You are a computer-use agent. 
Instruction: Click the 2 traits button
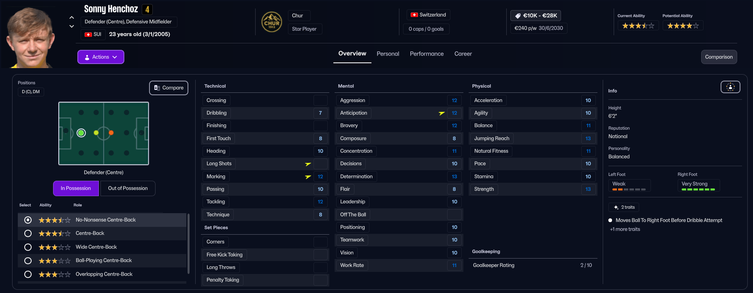(x=624, y=207)
